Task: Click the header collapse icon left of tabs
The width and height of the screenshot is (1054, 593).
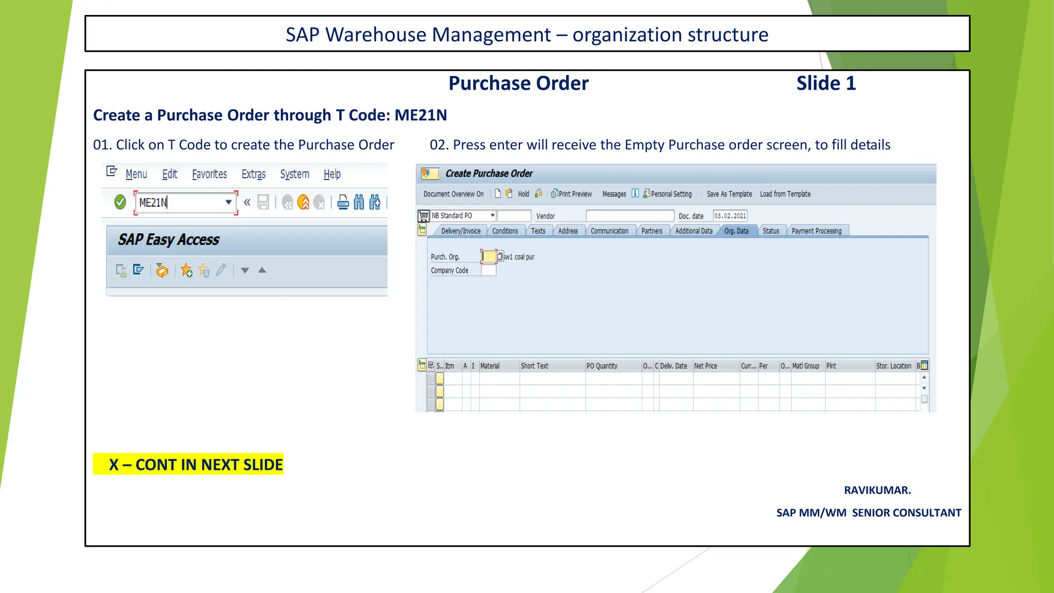Action: (x=422, y=230)
